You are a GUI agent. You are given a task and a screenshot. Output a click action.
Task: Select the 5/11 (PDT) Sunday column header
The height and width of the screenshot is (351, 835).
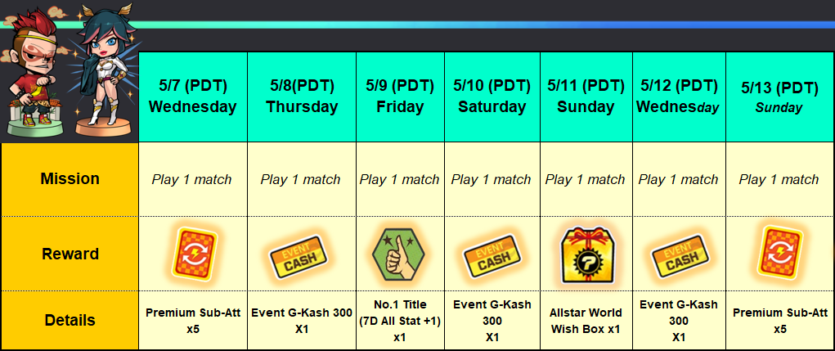pyautogui.click(x=586, y=97)
